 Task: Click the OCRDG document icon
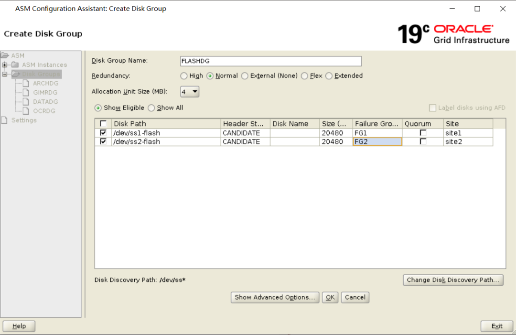(26, 111)
